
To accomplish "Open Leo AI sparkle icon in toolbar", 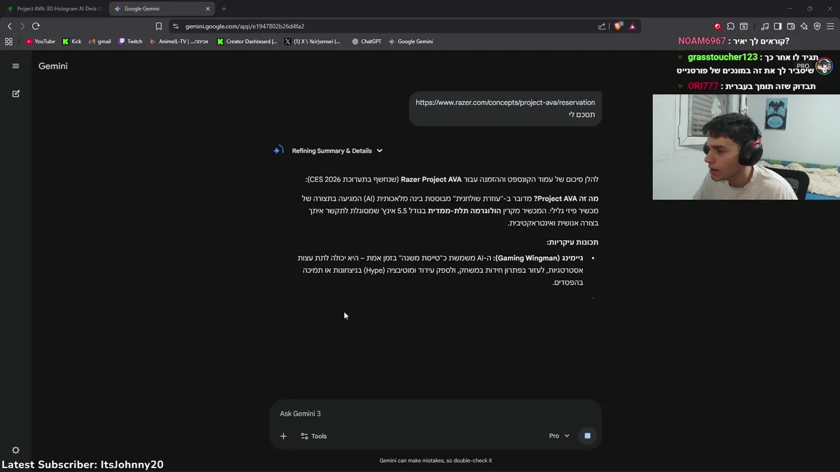I will tap(804, 26).
